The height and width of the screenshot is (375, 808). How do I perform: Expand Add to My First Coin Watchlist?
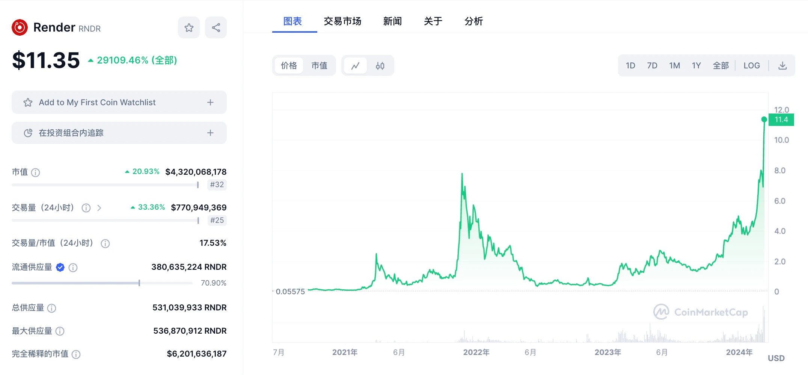point(210,102)
